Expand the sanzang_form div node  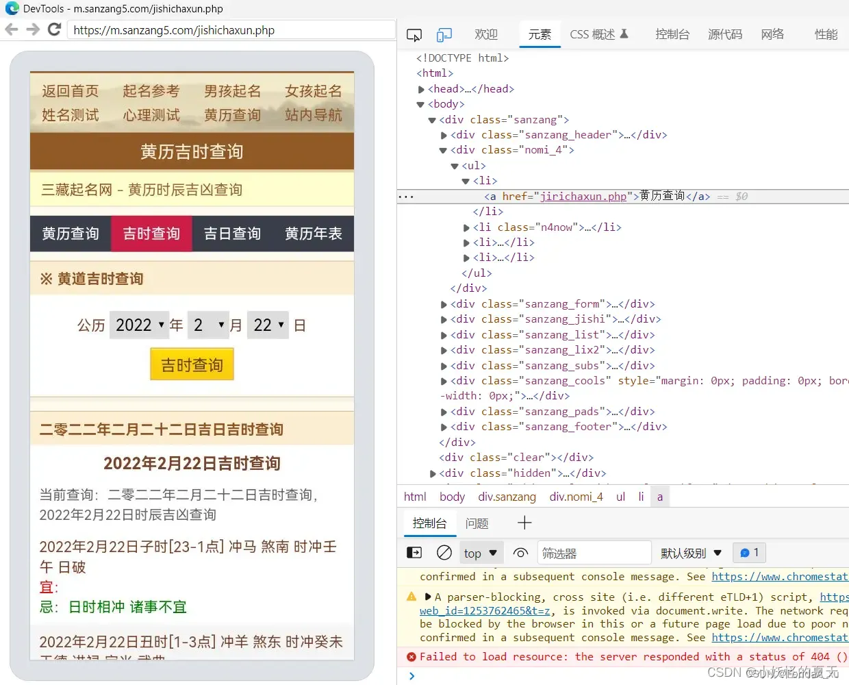(444, 304)
